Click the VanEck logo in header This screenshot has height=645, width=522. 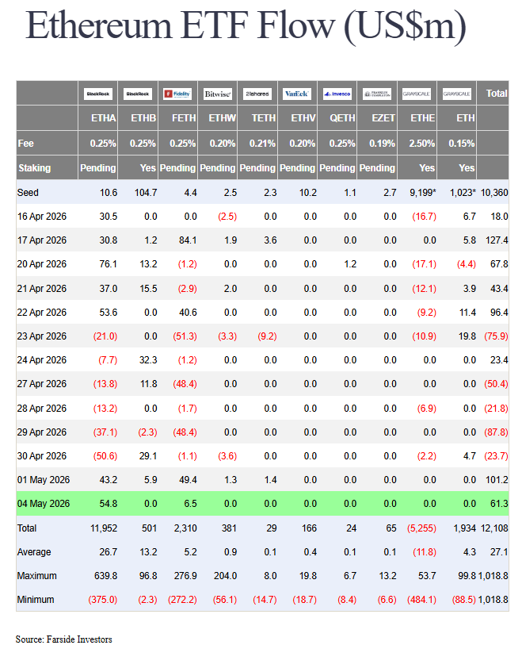click(x=297, y=94)
